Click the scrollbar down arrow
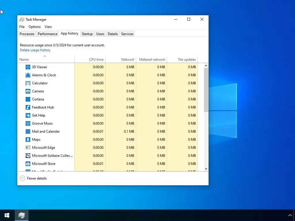This screenshot has height=221, width=295. [x=206, y=169]
